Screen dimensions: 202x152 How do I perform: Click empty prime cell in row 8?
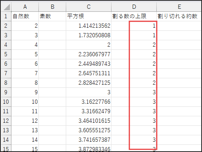tap(52, 83)
